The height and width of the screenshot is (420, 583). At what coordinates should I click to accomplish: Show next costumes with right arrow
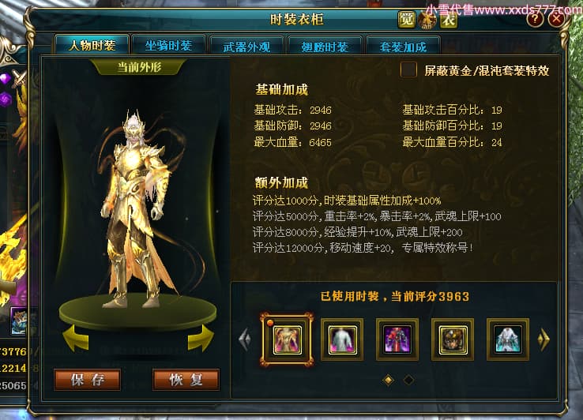pyautogui.click(x=544, y=339)
